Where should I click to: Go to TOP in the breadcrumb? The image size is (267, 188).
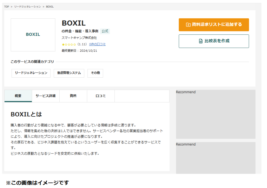tap(7, 7)
